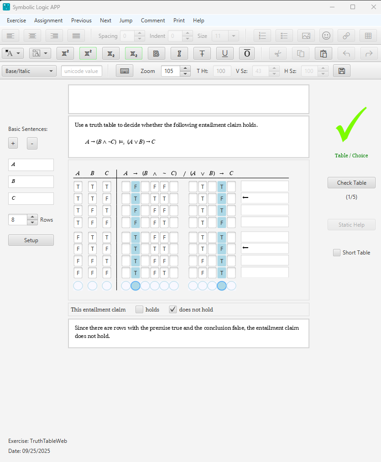Apply strikethrough formatting
The image size is (381, 462).
[x=202, y=53]
